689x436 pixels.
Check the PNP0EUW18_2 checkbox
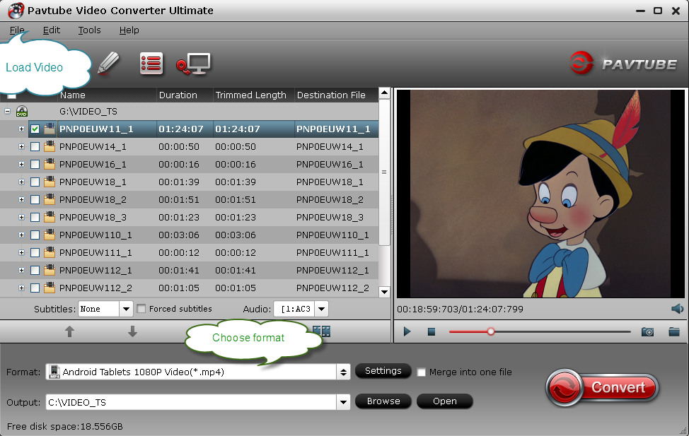pyautogui.click(x=35, y=200)
